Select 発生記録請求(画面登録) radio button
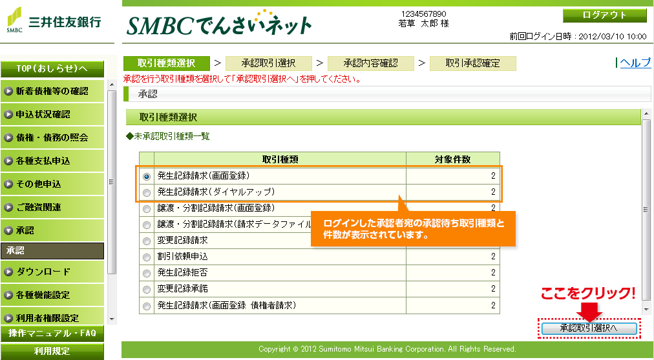654x360 pixels. click(147, 177)
